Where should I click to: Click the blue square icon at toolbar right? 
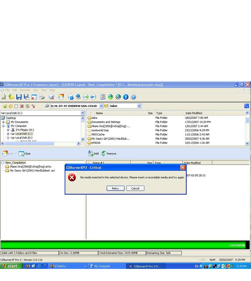coord(246,106)
